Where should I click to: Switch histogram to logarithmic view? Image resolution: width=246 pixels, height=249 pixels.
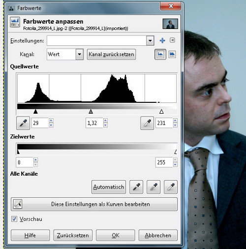click(172, 54)
